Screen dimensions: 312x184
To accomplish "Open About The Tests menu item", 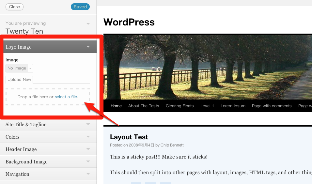I will pyautogui.click(x=144, y=106).
